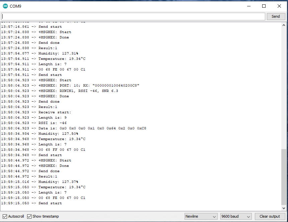Click the scrollbar up arrow

tap(284, 25)
